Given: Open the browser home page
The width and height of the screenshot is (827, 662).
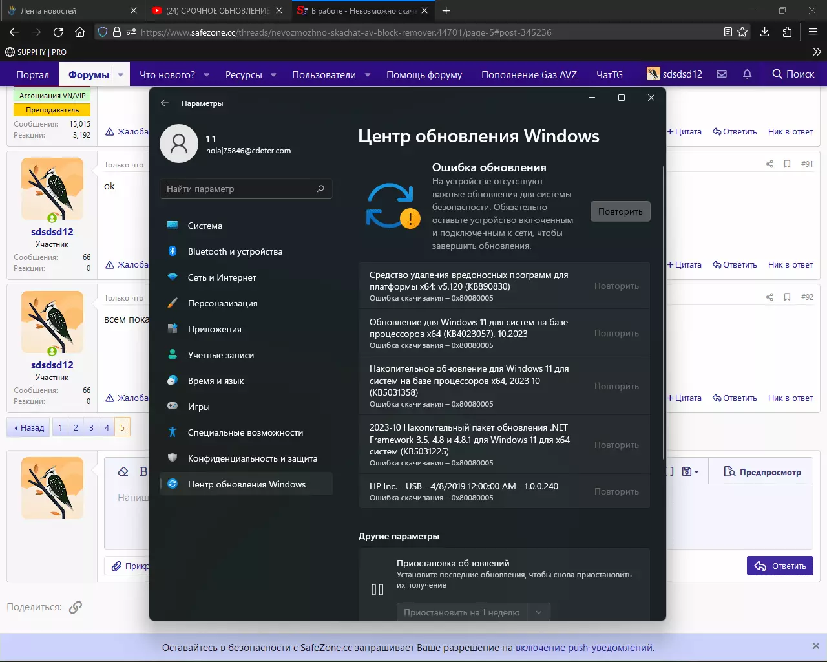Looking at the screenshot, I should (79, 32).
